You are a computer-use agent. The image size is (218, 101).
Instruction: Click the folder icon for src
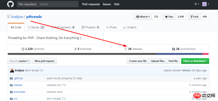coord(11,99)
